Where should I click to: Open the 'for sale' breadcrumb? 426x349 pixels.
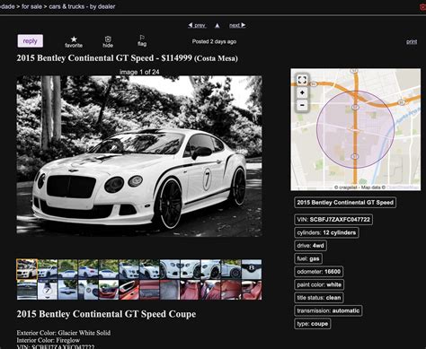(31, 6)
